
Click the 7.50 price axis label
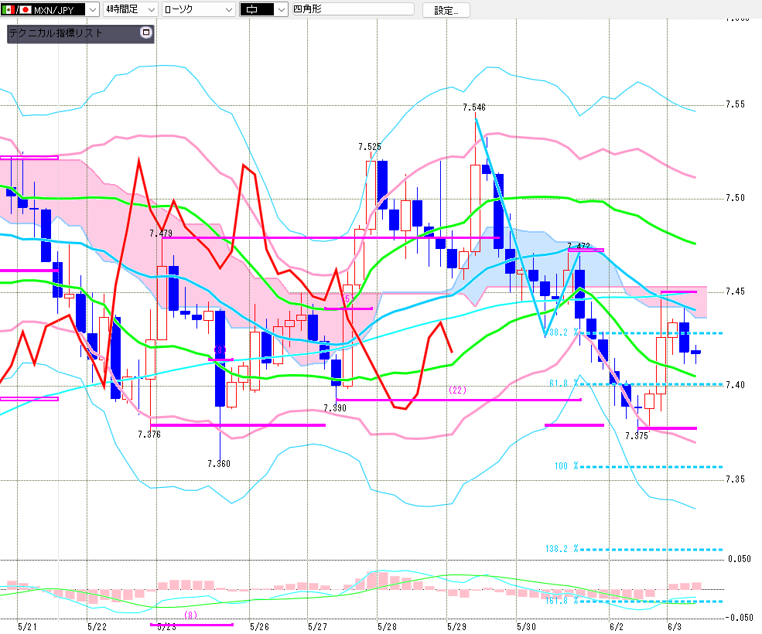coord(735,198)
